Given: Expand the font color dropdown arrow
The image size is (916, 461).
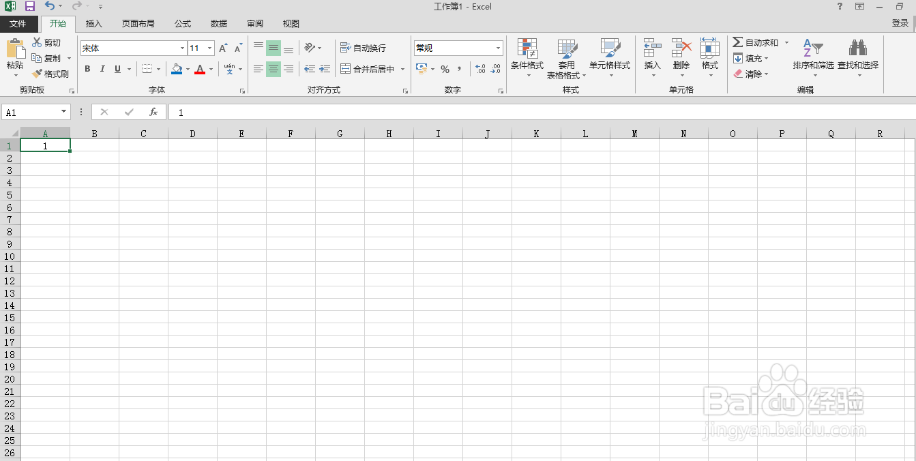Looking at the screenshot, I should click(209, 69).
